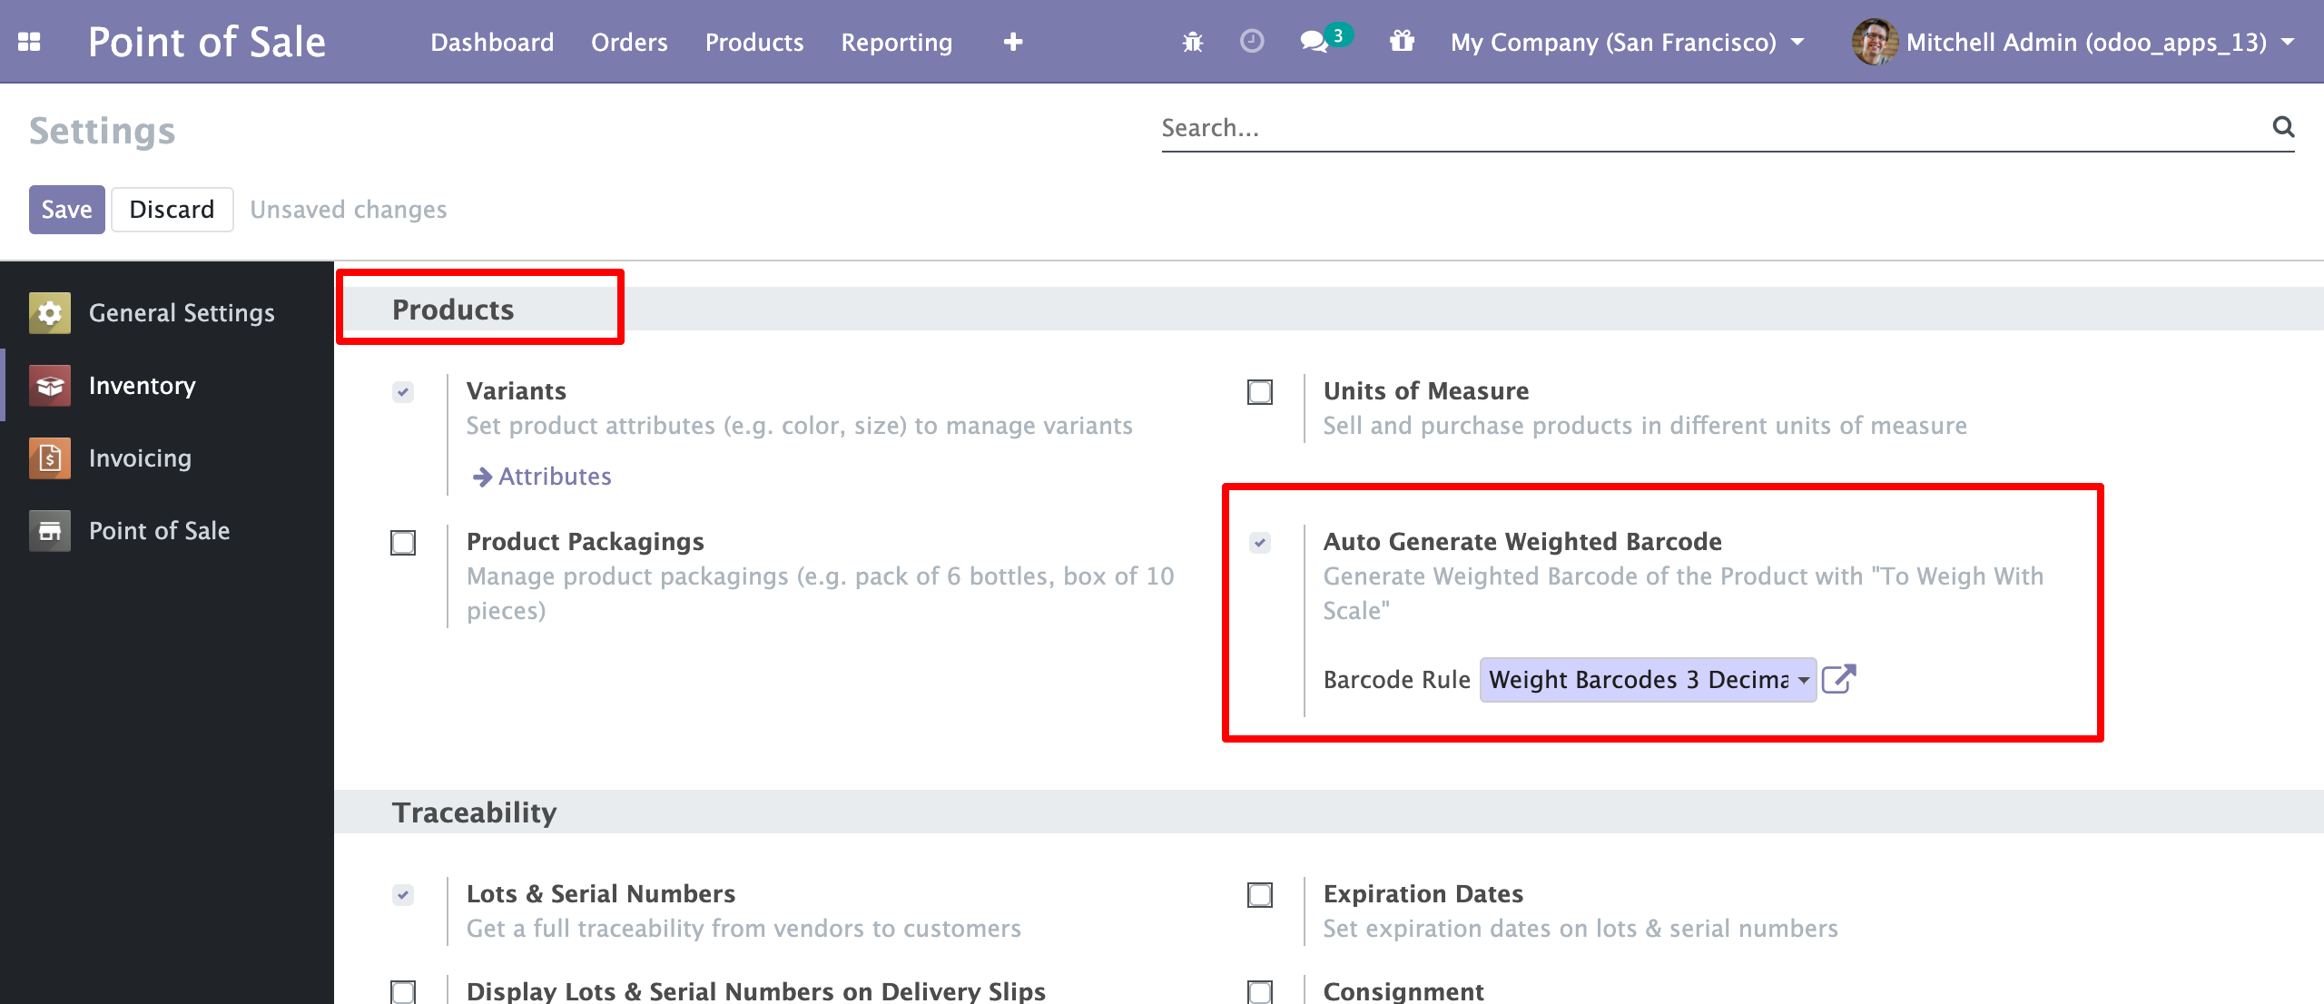Open the activities clock icon

1252,42
